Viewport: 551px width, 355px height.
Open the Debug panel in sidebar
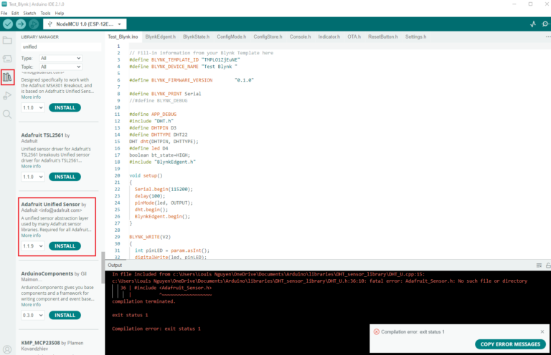[x=8, y=95]
